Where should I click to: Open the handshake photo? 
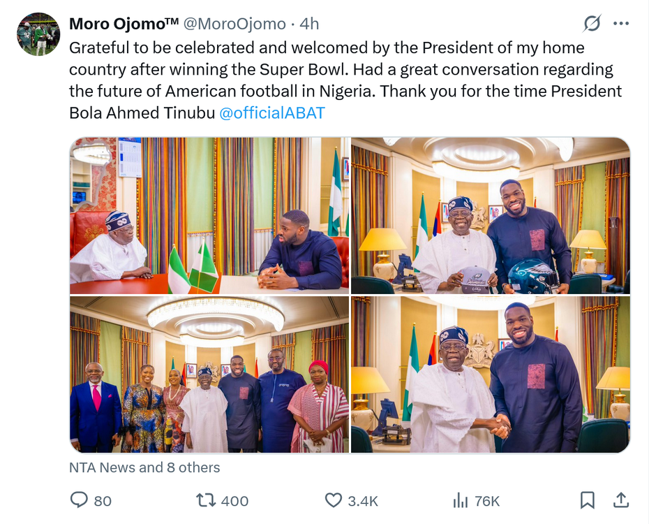click(490, 374)
